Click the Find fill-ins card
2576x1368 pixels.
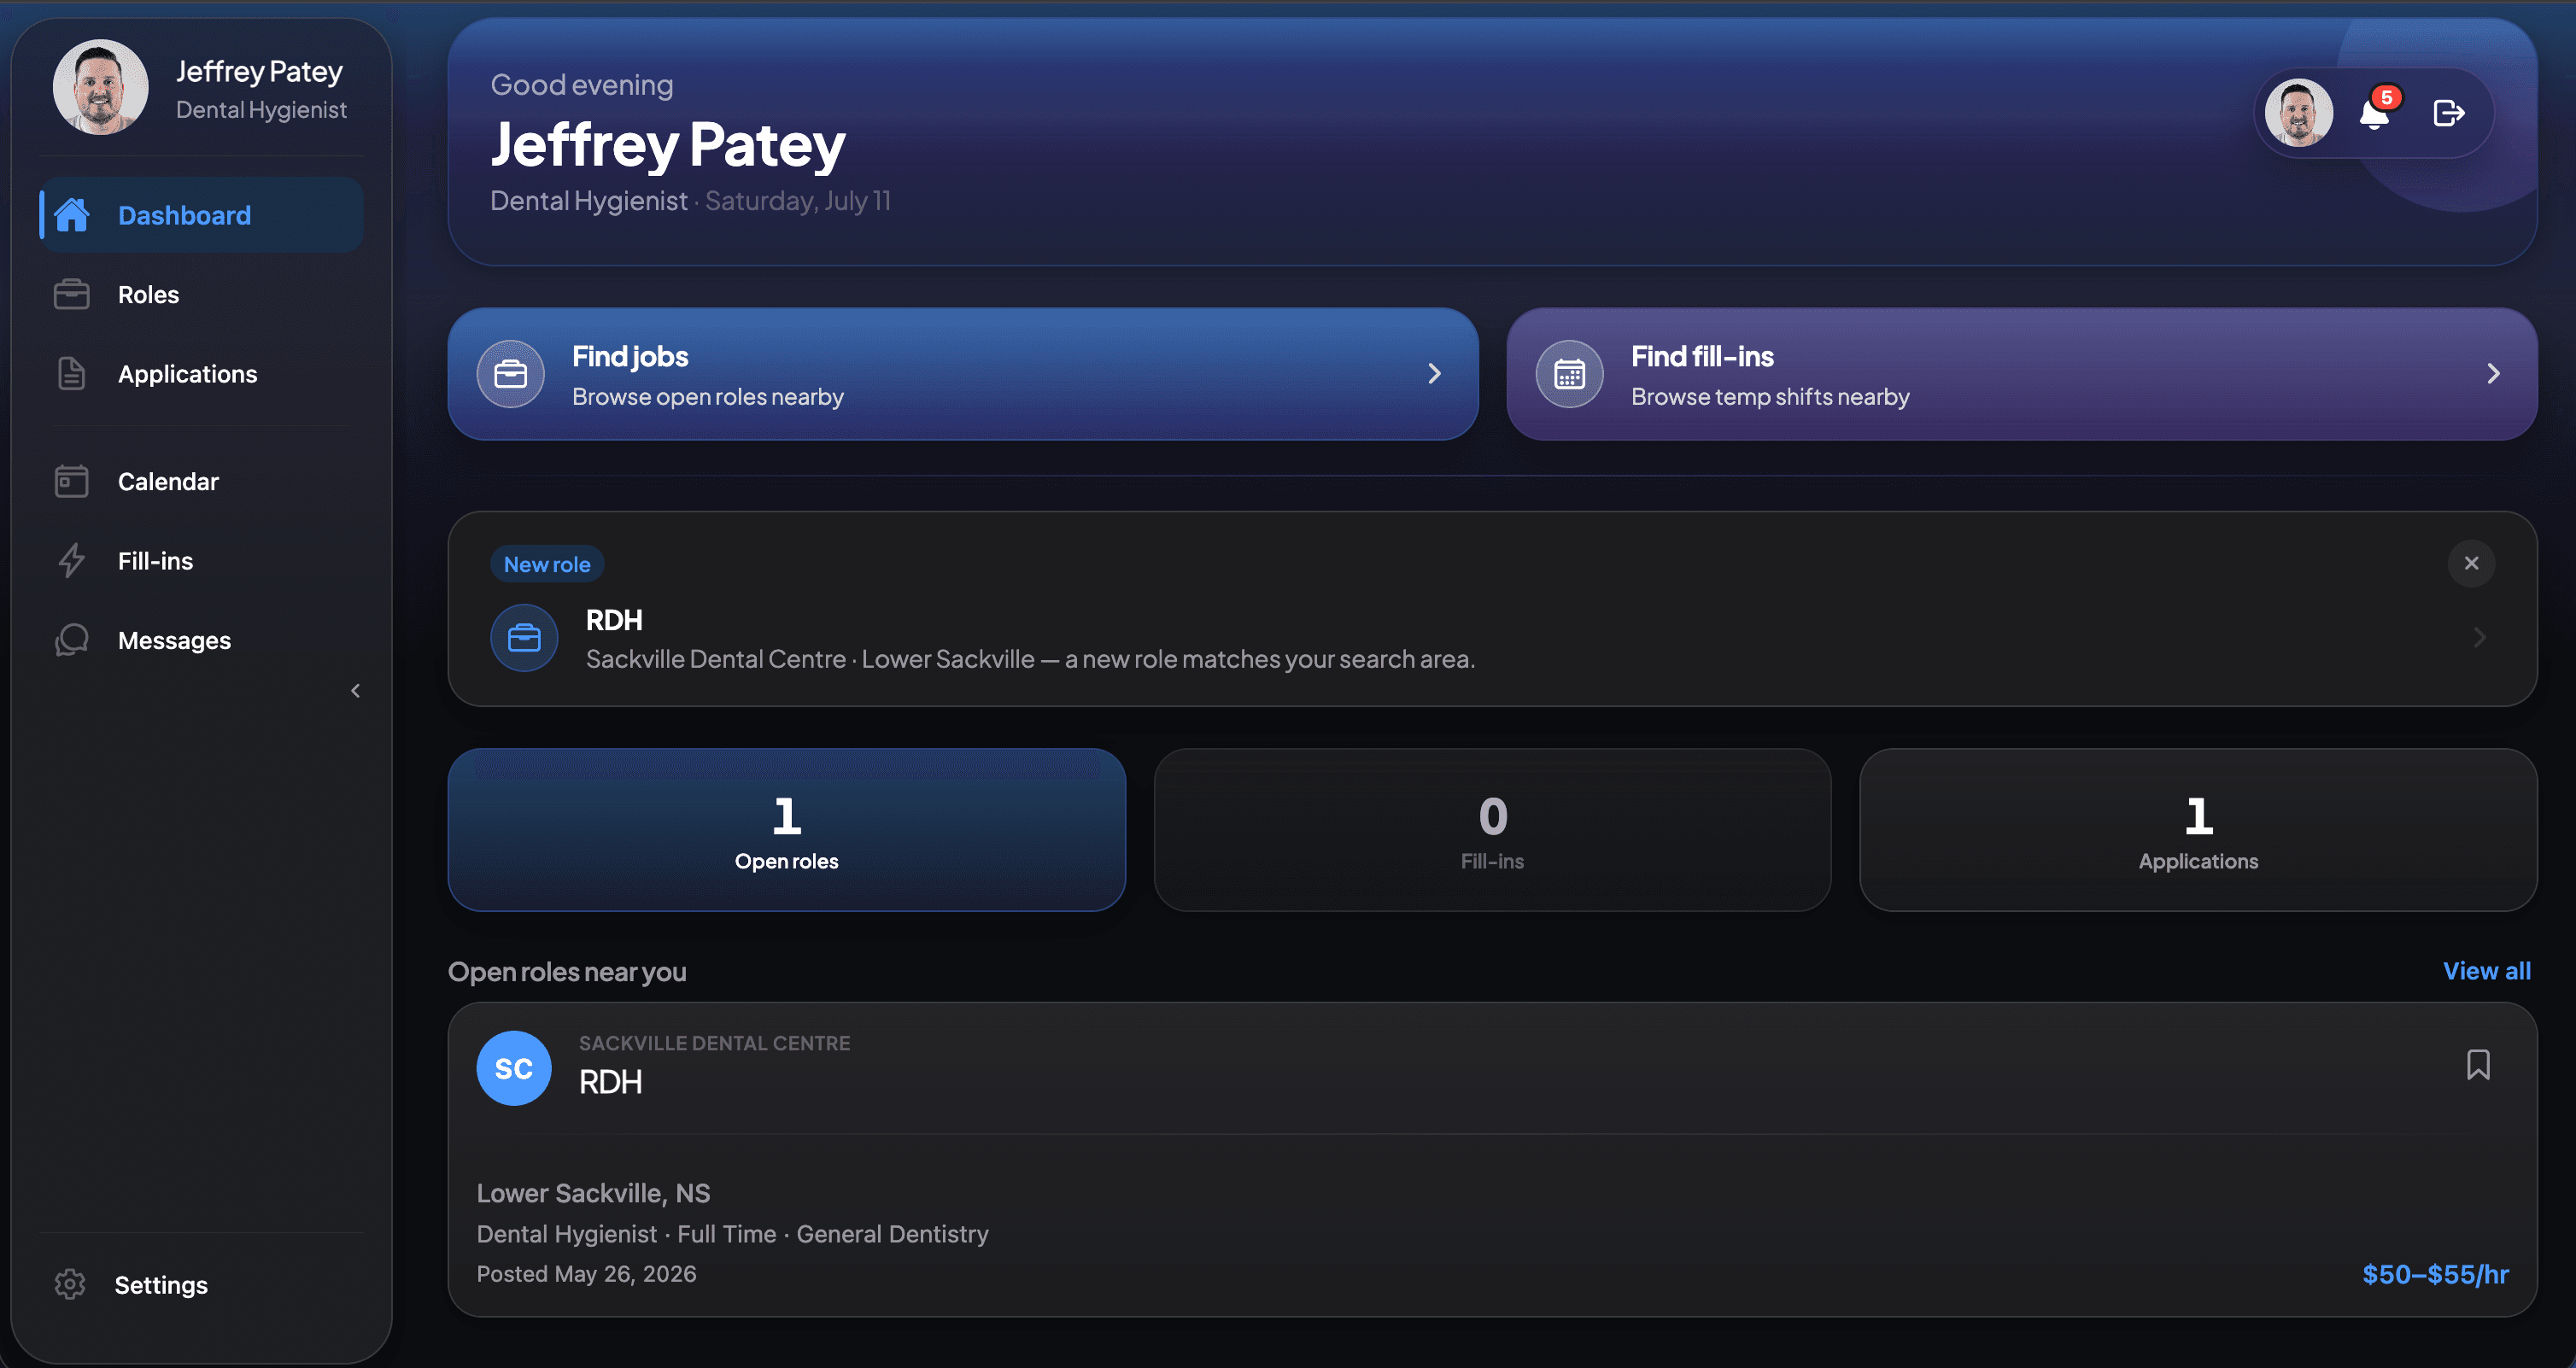(x=2022, y=374)
